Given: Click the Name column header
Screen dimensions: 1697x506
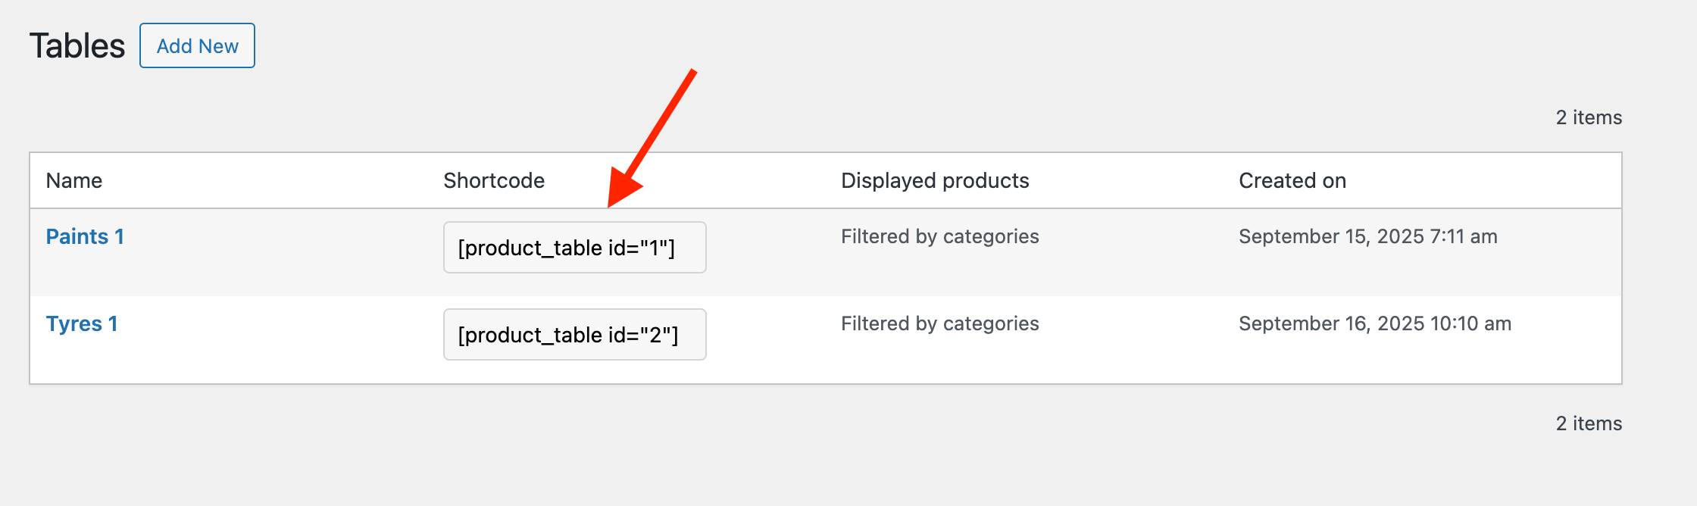Looking at the screenshot, I should [x=74, y=181].
